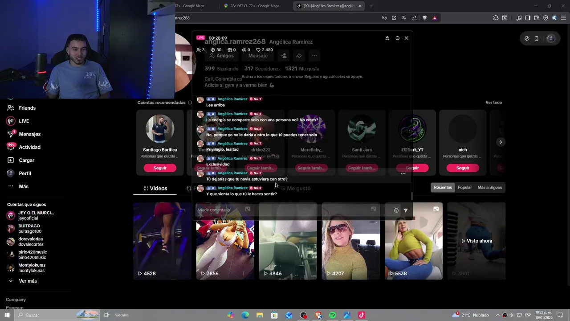Open Brave Shields lion icon
The width and height of the screenshot is (570, 321).
pyautogui.click(x=424, y=18)
